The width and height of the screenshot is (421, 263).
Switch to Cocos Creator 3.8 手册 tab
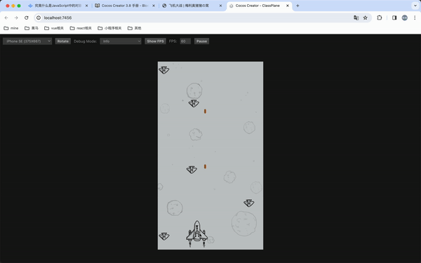125,6
